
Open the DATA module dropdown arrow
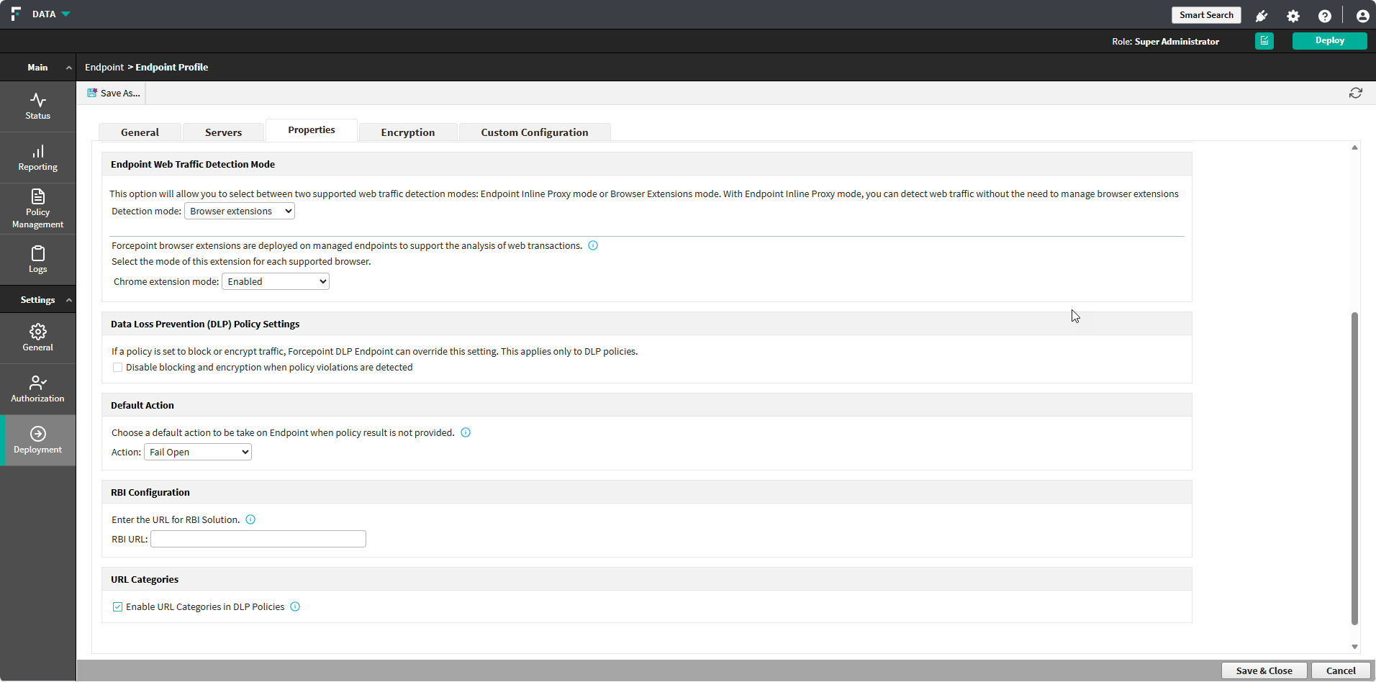pyautogui.click(x=65, y=14)
